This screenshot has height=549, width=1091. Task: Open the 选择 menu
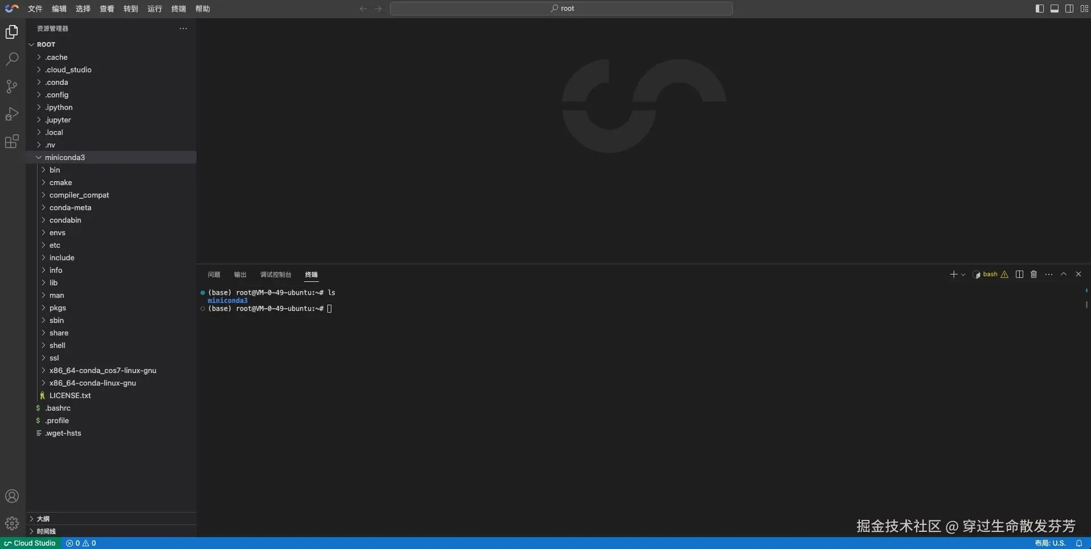[83, 9]
